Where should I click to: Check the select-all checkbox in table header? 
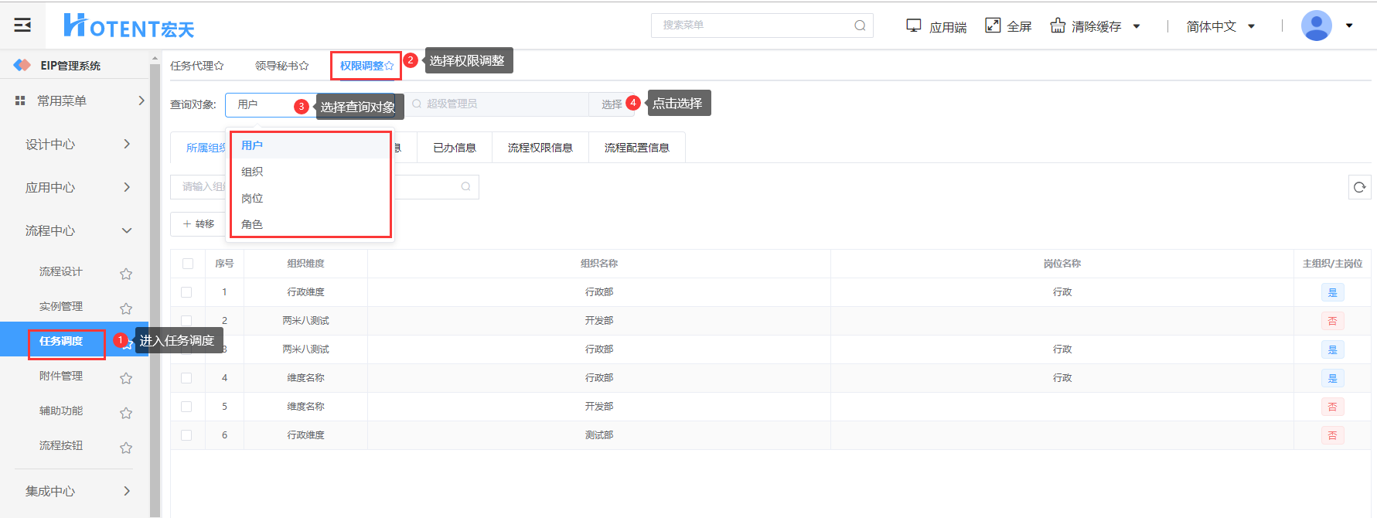[x=187, y=264]
